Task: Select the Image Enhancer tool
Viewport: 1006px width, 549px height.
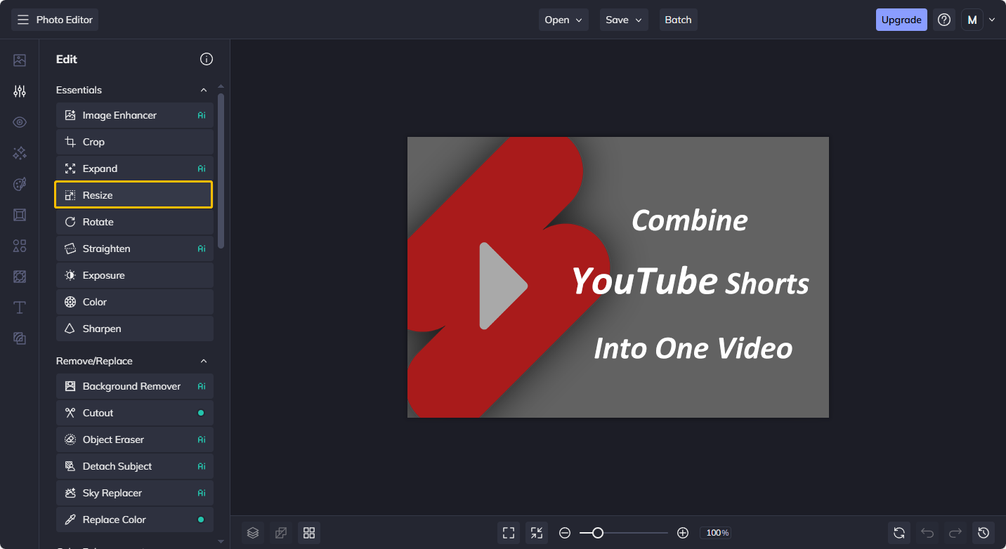Action: (135, 115)
